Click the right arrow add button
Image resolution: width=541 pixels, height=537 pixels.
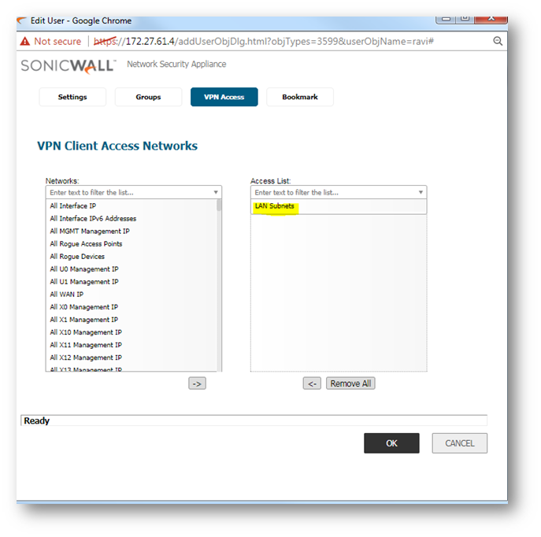(197, 383)
